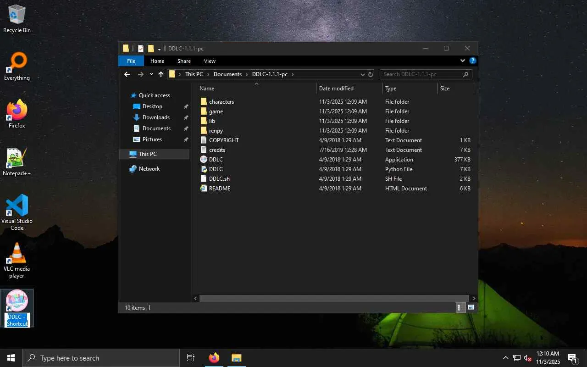
Task: Select the README HTML document
Action: point(219,189)
